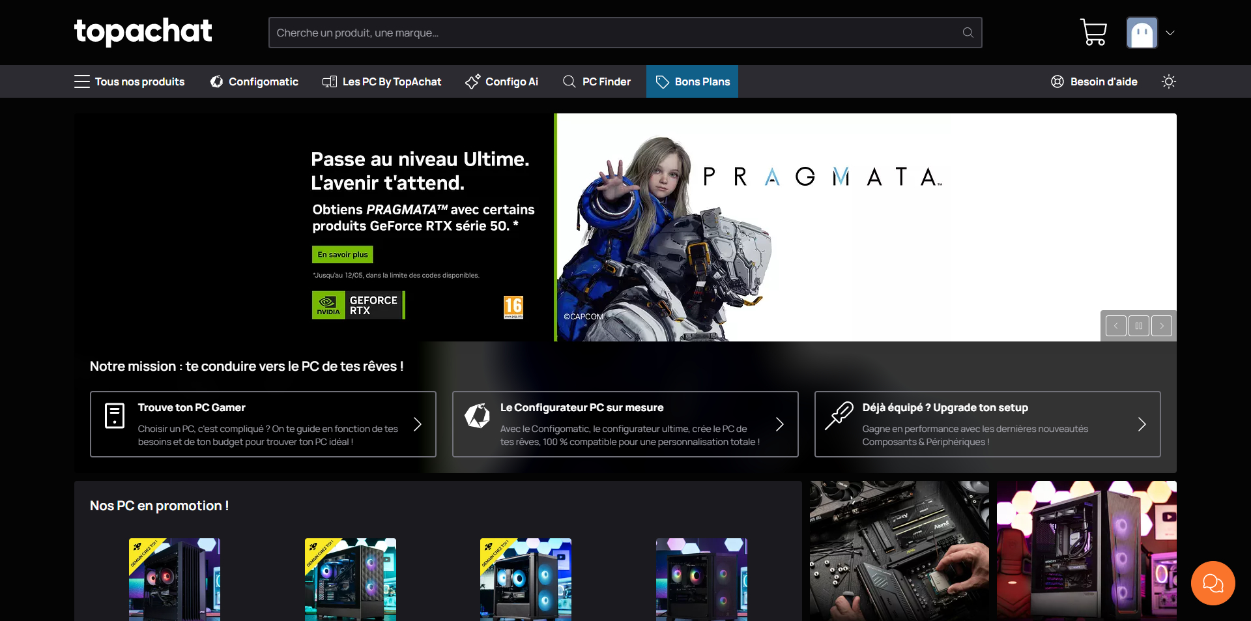This screenshot has height=621, width=1251.
Task: Click the Besoin d'aide lifebuoy icon
Action: click(1057, 81)
